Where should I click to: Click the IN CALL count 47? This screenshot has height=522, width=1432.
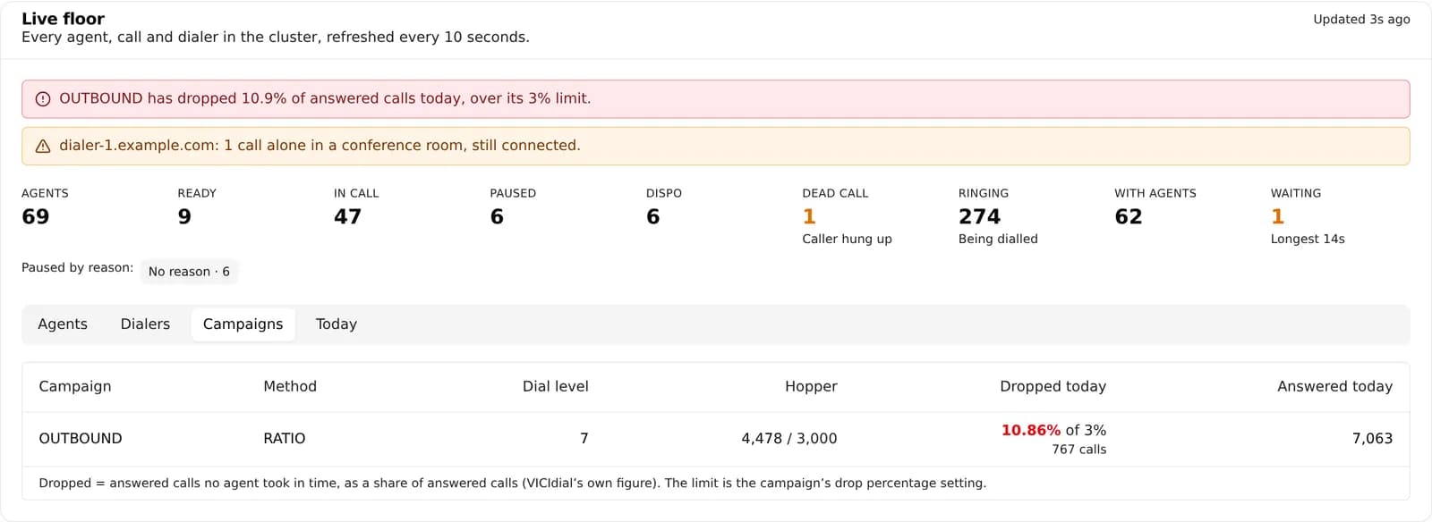347,217
